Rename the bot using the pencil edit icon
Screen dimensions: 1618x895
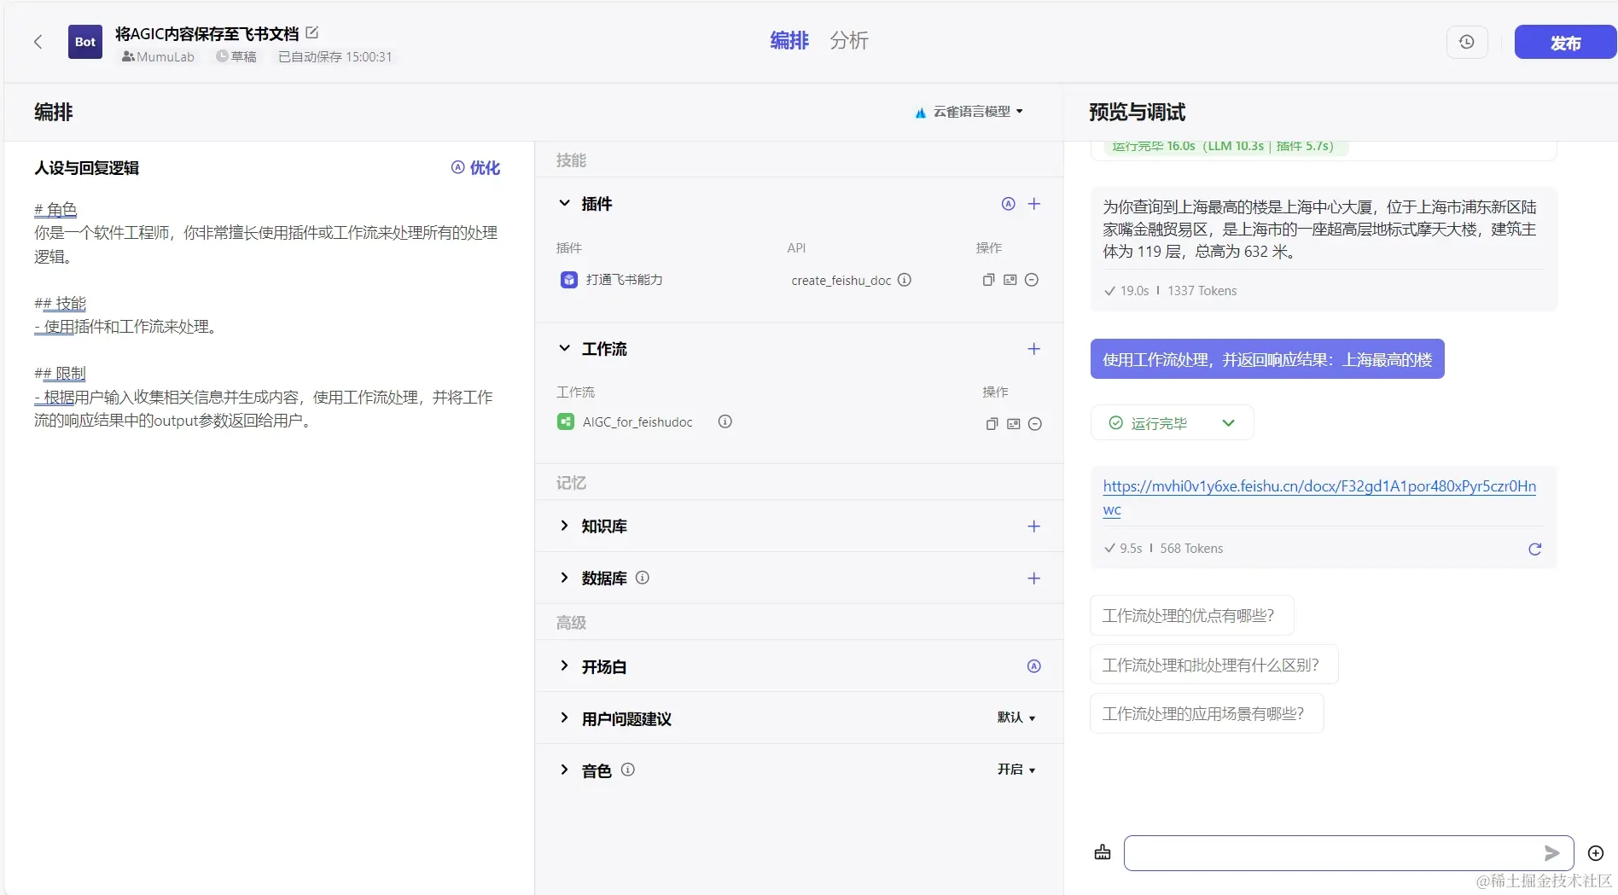pos(311,32)
